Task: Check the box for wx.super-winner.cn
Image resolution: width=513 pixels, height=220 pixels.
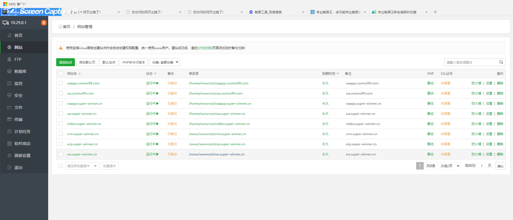Action: [x=61, y=154]
